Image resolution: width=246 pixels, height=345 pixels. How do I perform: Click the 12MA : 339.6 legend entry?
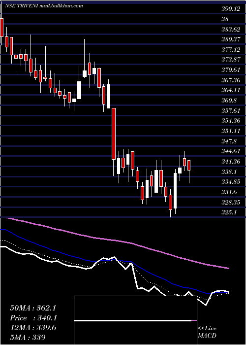(x=33, y=328)
